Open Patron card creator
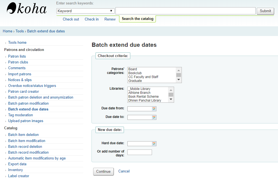 23,91
